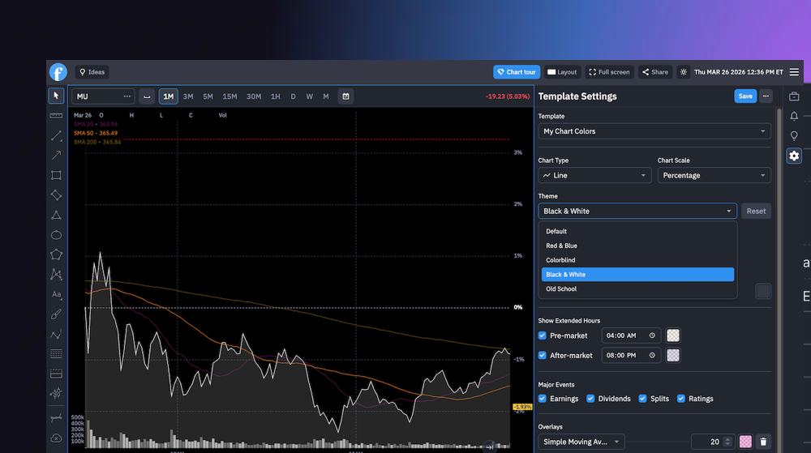The image size is (811, 453).
Task: Open the calendar date picker
Action: point(346,96)
